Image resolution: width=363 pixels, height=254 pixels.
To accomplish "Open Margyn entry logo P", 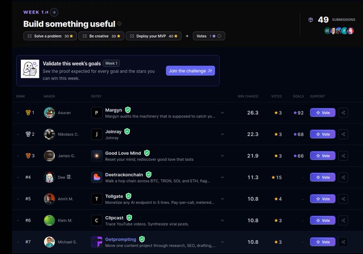I will (97, 113).
